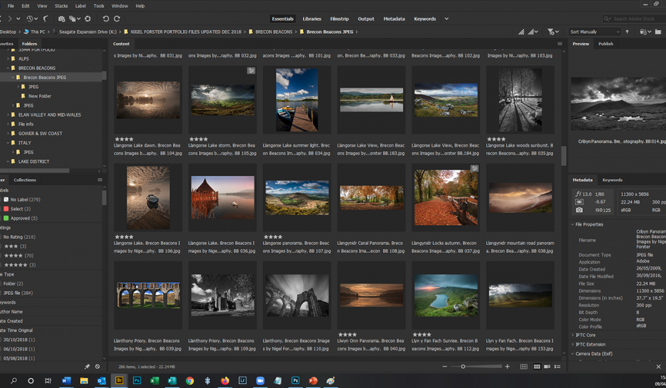The height and width of the screenshot is (388, 666).
Task: Switch to Libraries workspace
Action: 312,19
